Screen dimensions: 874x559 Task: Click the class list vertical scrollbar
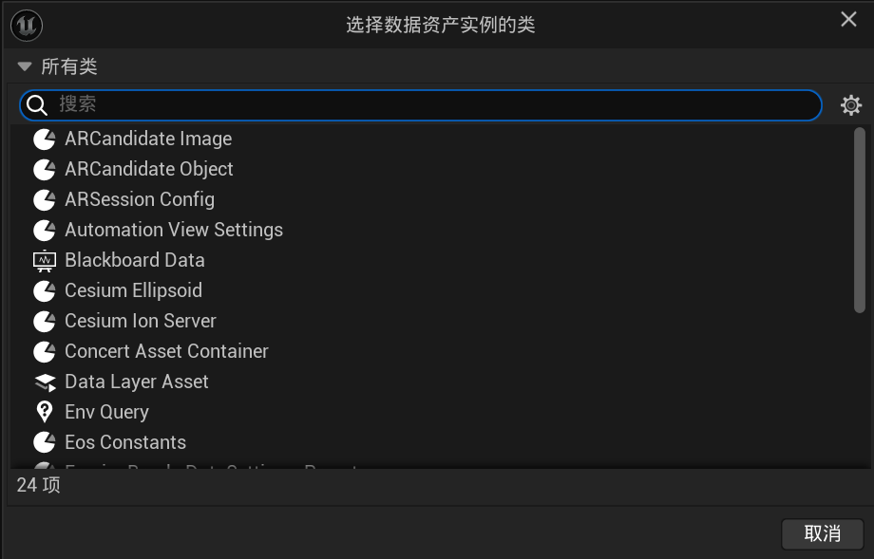(x=859, y=220)
